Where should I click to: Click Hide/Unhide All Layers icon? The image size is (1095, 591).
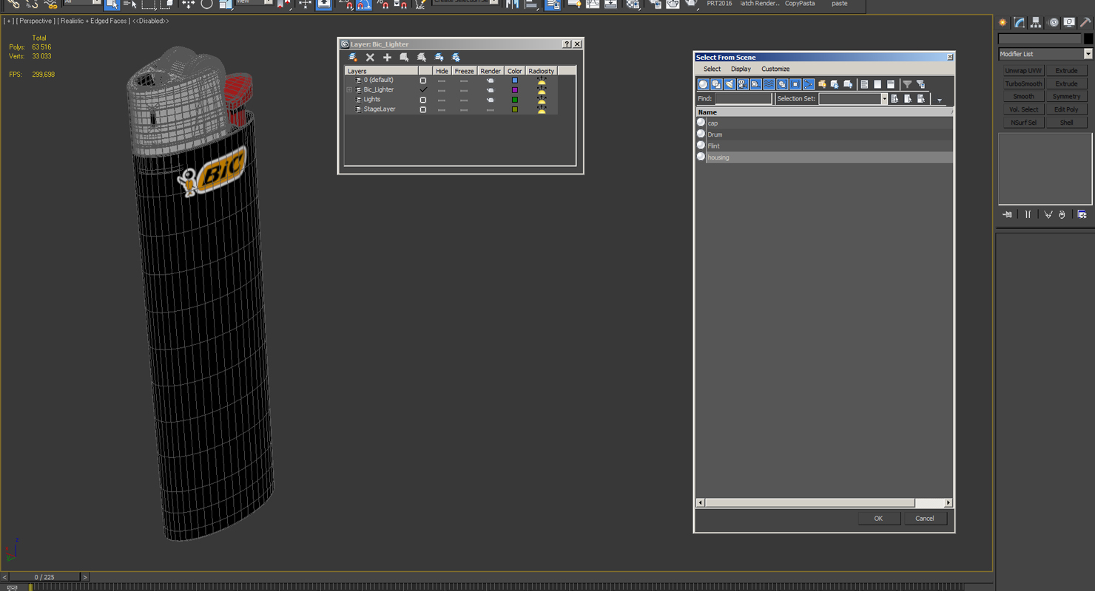pos(439,57)
